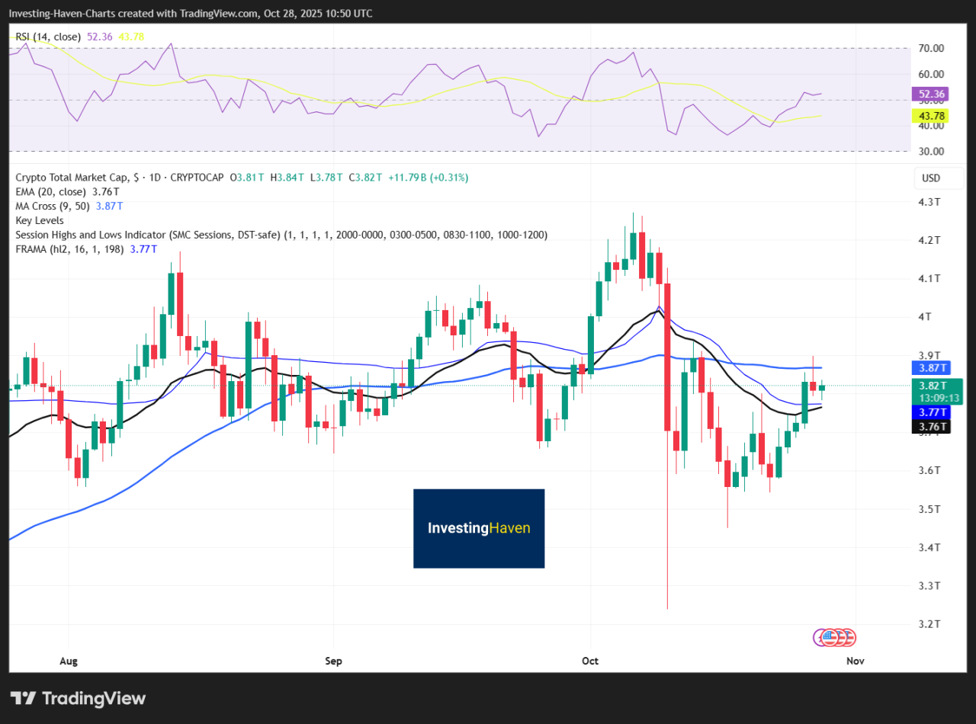Viewport: 976px width, 724px height.
Task: Click the purple 52.36 RSI axis label
Action: [x=932, y=95]
